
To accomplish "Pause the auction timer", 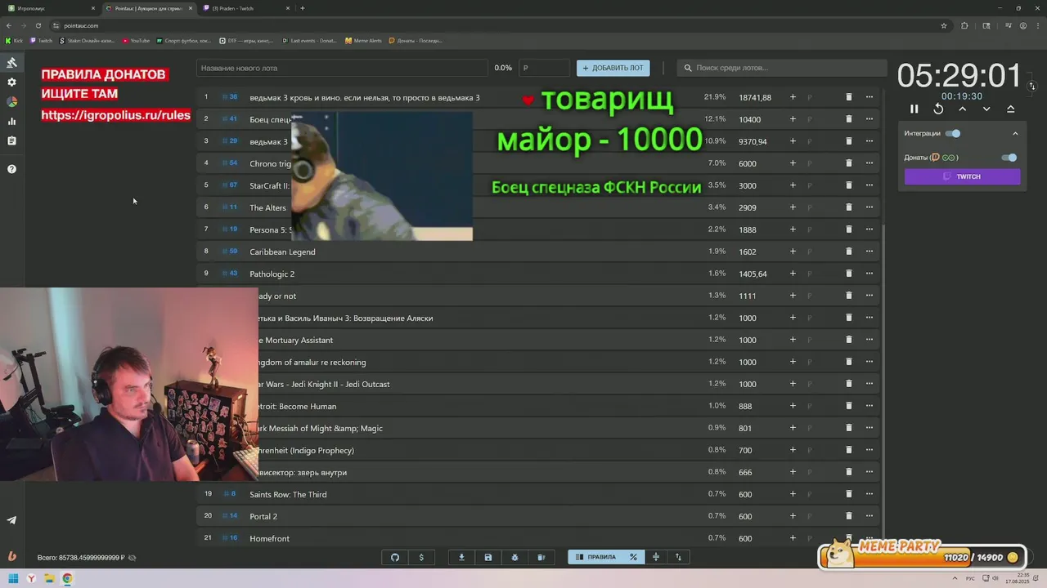I will (x=914, y=109).
